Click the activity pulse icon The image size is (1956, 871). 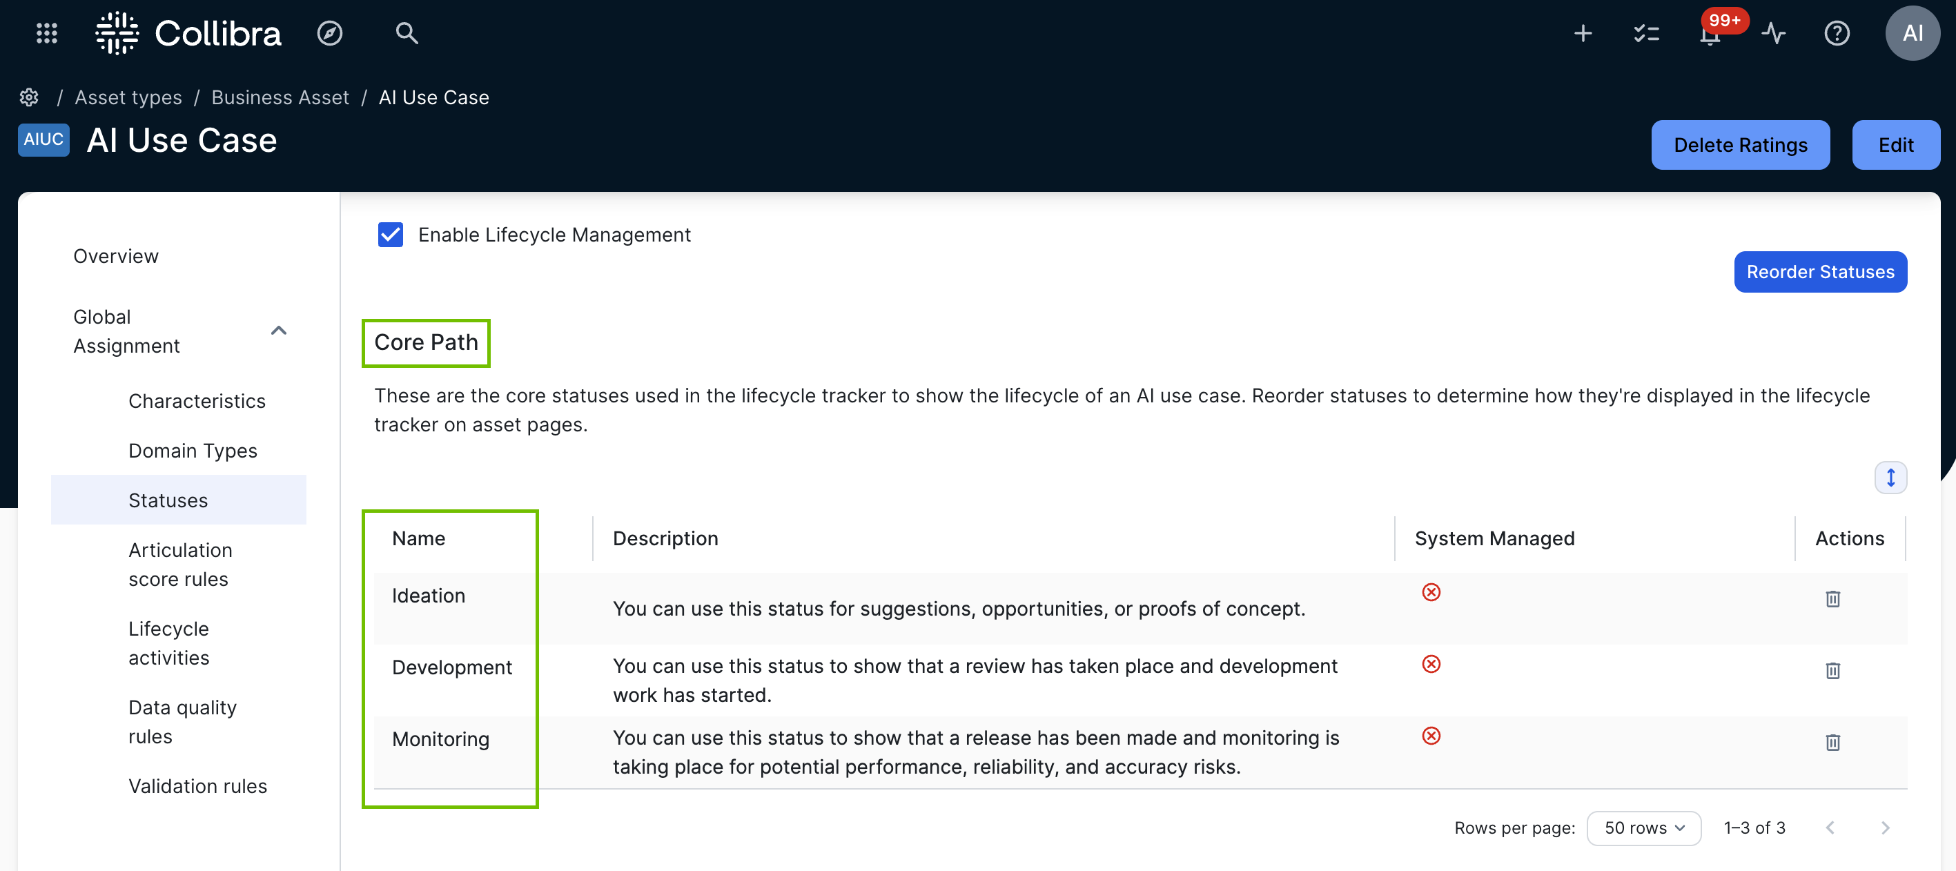pos(1774,33)
